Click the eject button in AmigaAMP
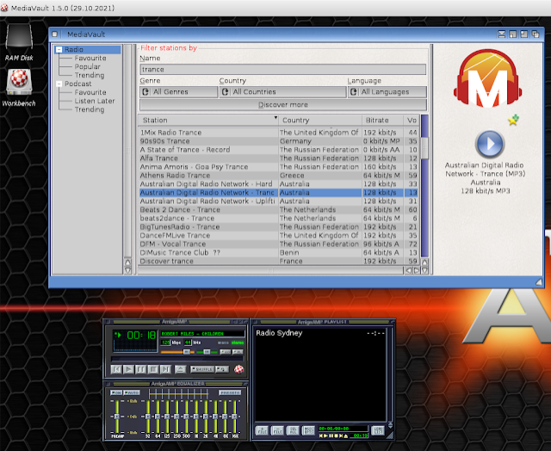 point(178,368)
